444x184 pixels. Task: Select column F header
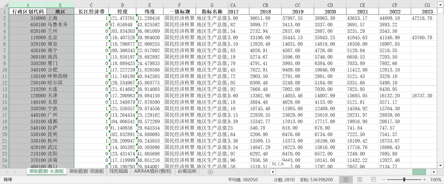[x=180, y=5]
